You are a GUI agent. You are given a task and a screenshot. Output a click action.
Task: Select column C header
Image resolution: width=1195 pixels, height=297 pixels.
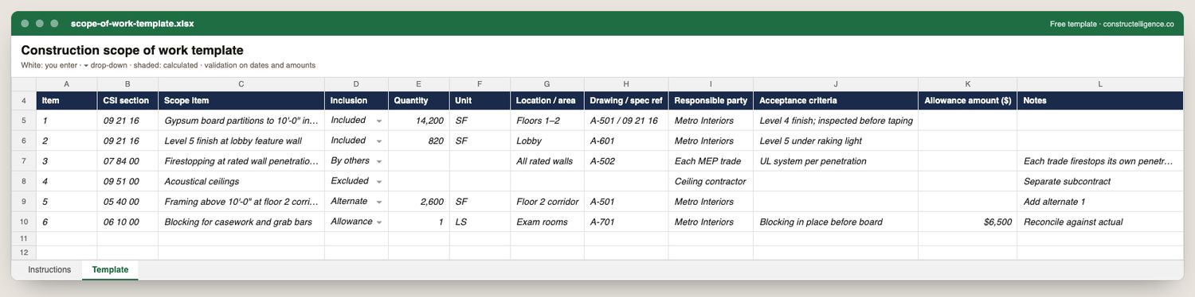[241, 83]
